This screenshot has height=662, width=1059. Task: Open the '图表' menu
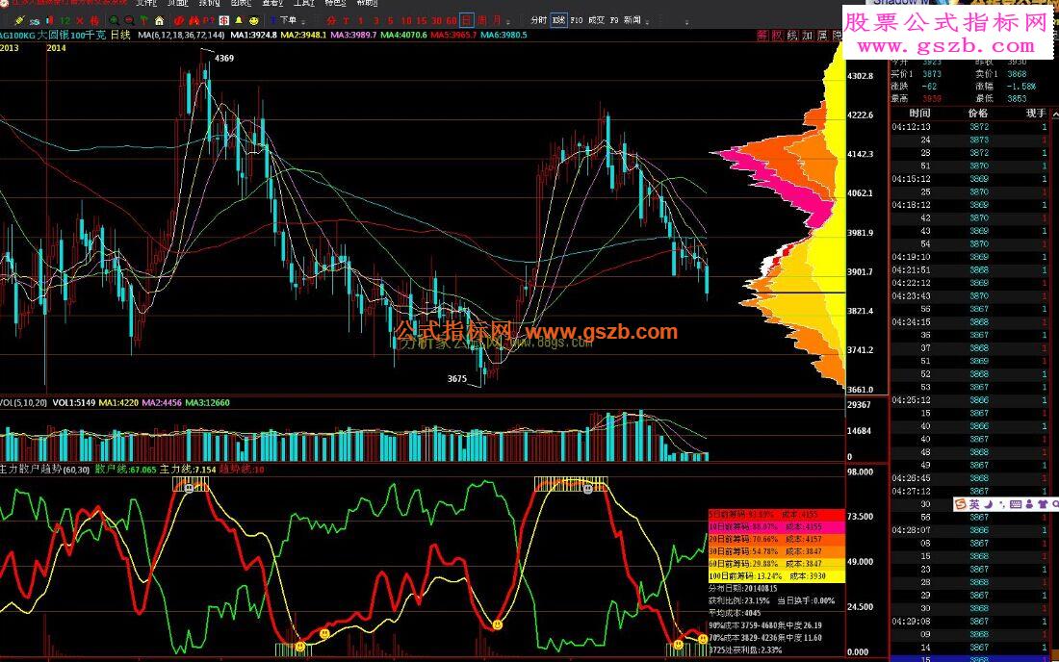coord(241,3)
